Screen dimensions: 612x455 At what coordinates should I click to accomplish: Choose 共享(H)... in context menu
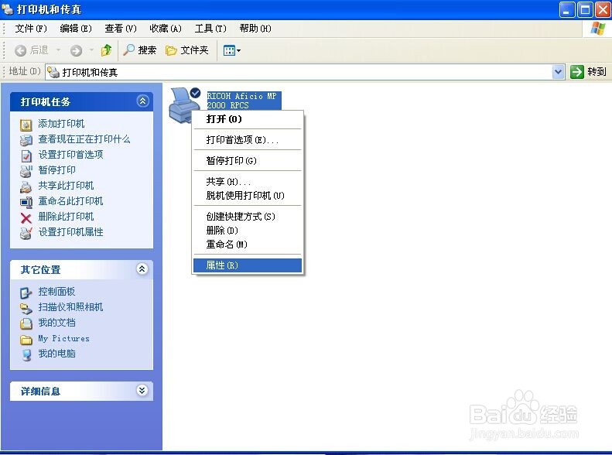point(248,181)
